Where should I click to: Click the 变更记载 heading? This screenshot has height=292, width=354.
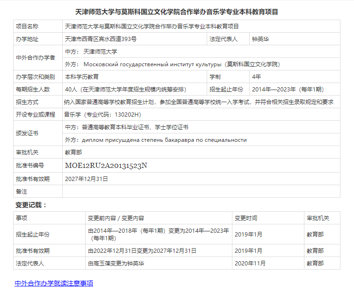[31, 205]
